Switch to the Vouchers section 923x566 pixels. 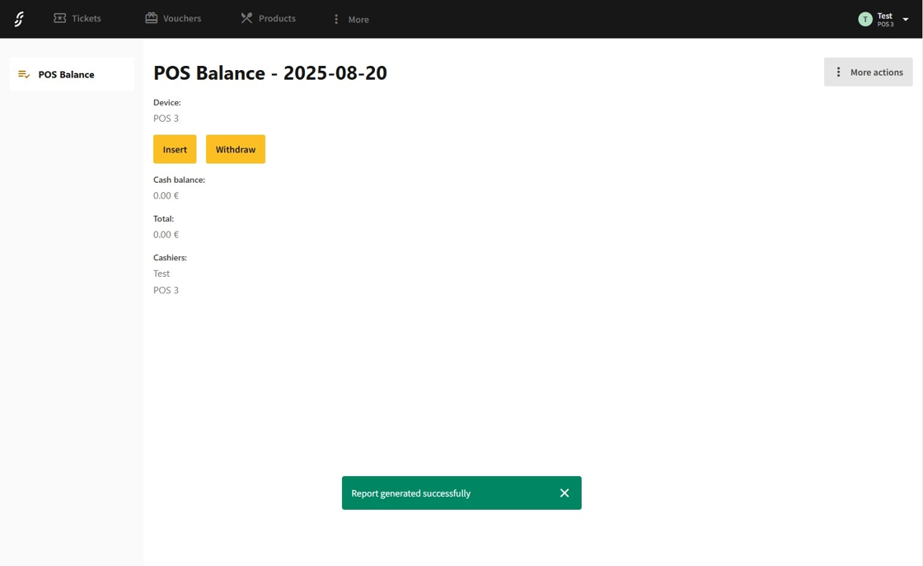[x=182, y=18]
